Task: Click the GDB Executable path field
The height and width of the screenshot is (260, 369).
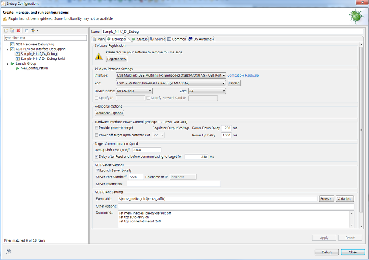Action: 218,199
